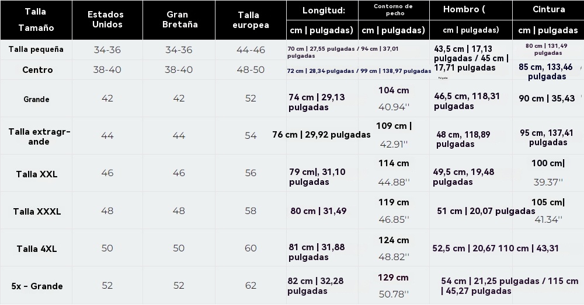Click the "Hombro (" column header
Image resolution: width=584 pixels, height=305 pixels.
pyautogui.click(x=464, y=10)
